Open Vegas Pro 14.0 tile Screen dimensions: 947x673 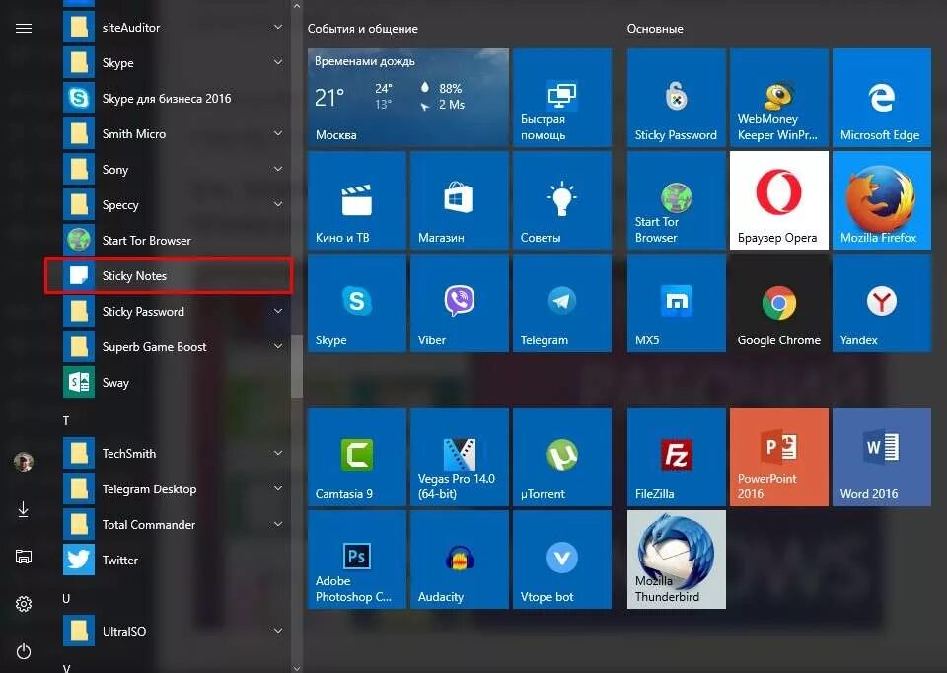click(x=460, y=457)
